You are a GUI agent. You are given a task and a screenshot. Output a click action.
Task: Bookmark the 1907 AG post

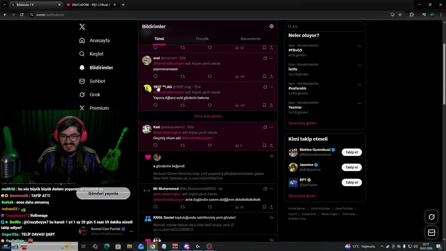click(x=264, y=105)
